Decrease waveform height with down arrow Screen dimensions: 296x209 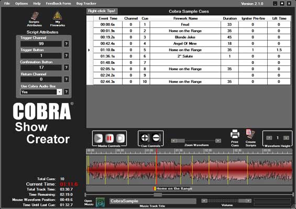(286, 138)
